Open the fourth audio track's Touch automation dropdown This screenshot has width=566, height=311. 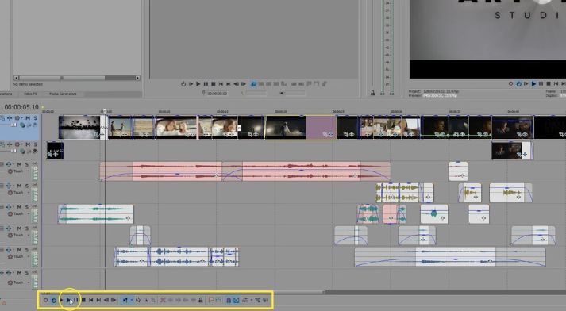[29, 236]
